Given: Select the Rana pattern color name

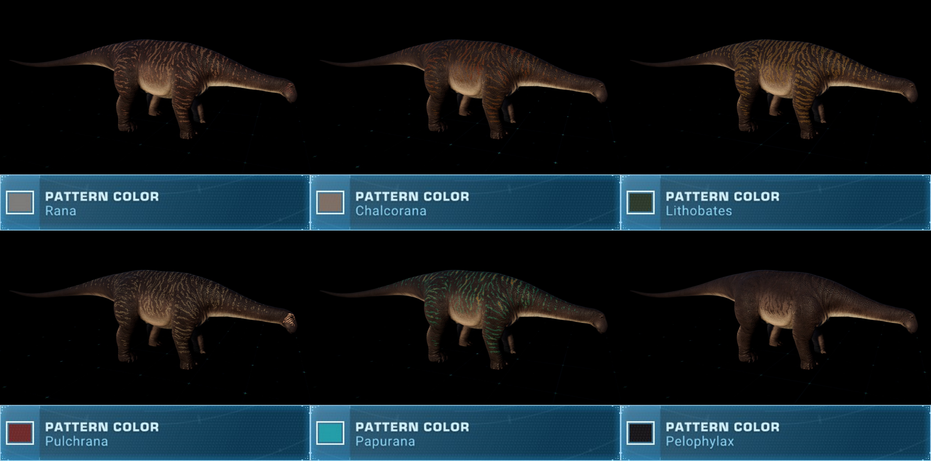Looking at the screenshot, I should 61,211.
